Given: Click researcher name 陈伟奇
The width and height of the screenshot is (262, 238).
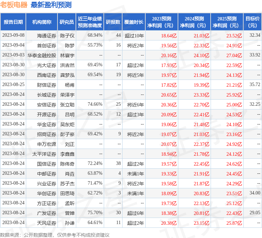Looking at the screenshot, I should [67, 164].
